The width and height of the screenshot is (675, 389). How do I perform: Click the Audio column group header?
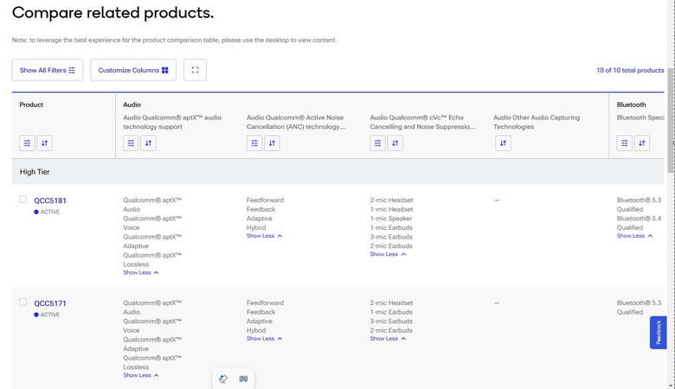132,105
